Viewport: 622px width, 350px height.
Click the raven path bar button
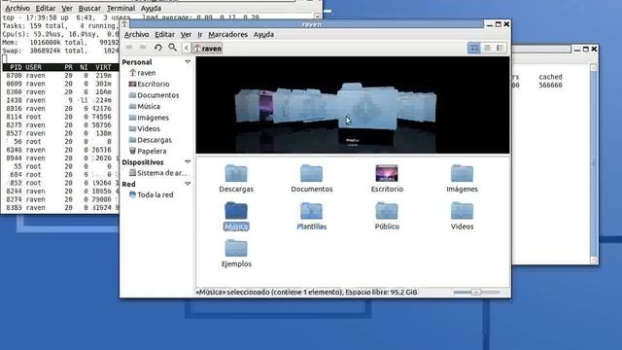tap(207, 49)
